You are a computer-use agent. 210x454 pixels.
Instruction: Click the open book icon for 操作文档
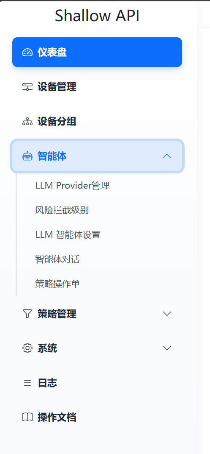(27, 417)
